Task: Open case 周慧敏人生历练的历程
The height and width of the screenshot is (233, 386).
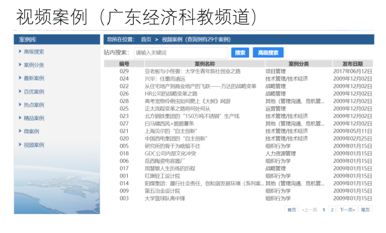Action: pos(170,168)
